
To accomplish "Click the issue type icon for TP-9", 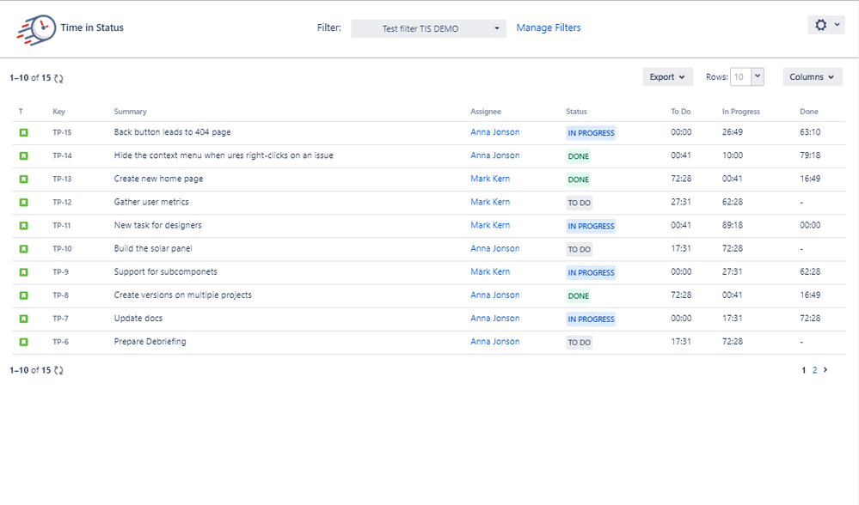I will (x=23, y=272).
